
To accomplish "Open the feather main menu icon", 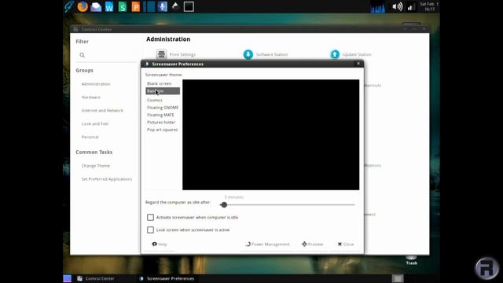I will (69, 6).
